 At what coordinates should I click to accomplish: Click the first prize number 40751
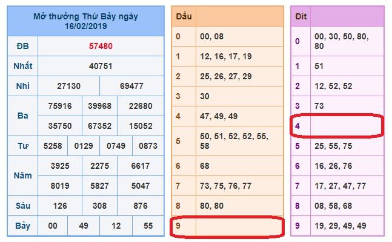pyautogui.click(x=100, y=66)
